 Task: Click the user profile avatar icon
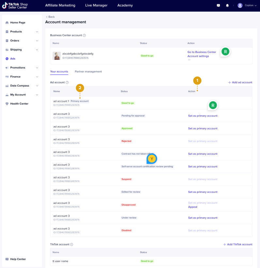(240, 6)
